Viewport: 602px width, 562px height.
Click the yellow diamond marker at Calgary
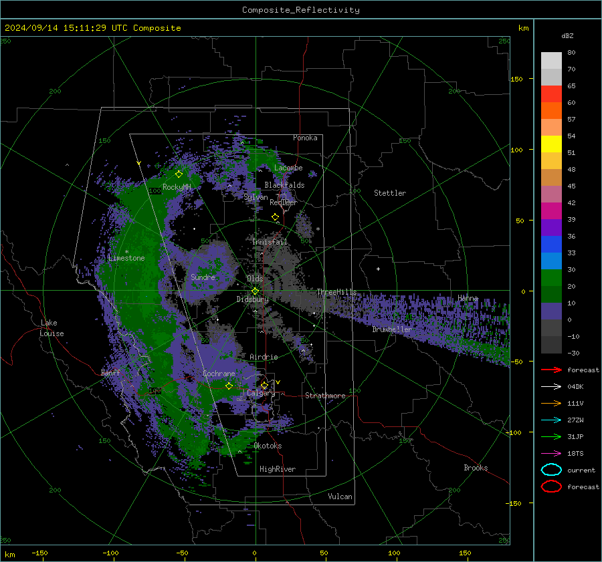click(264, 385)
